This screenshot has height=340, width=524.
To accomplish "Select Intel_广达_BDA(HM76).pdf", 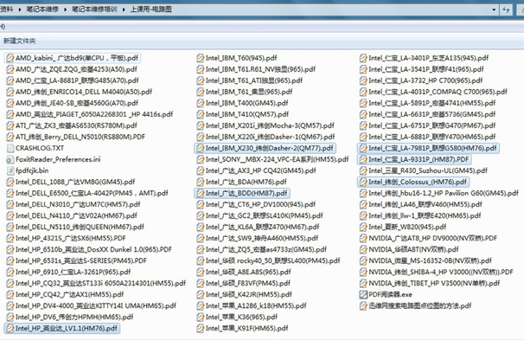I will (x=246, y=182).
